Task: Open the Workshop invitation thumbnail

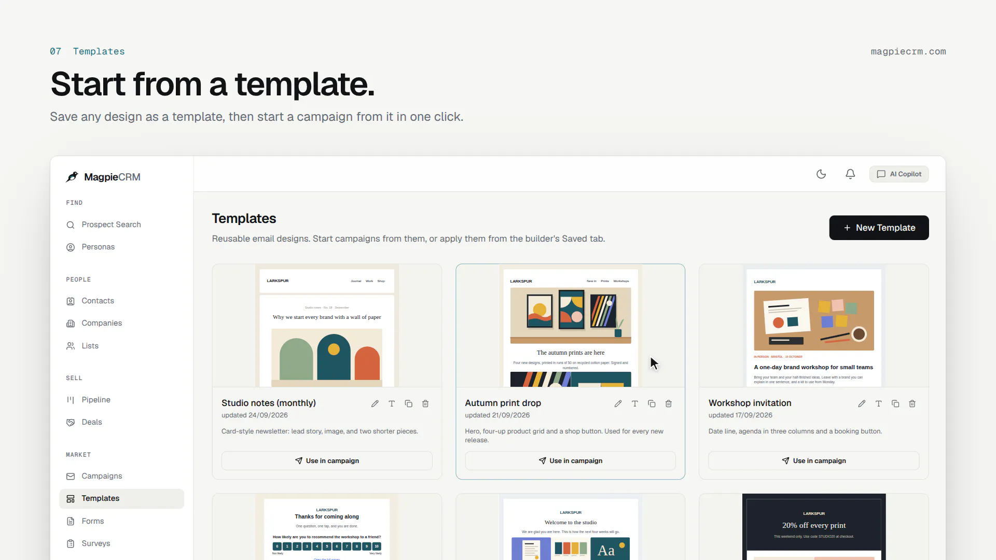Action: 814,326
